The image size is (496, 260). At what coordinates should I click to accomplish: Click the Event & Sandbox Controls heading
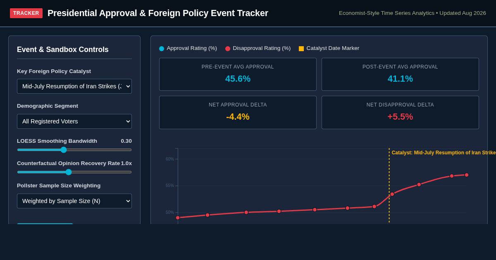(63, 50)
